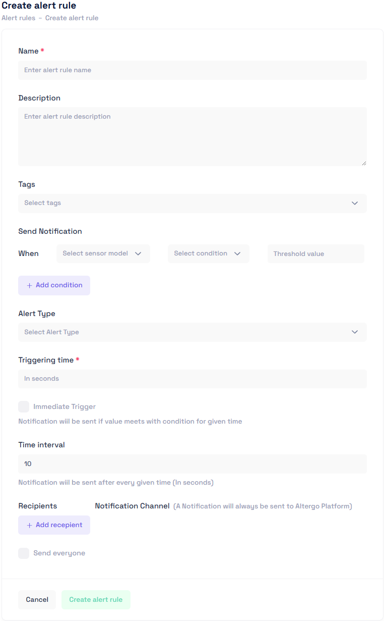Click the chevron icon on Tags field

tap(355, 203)
